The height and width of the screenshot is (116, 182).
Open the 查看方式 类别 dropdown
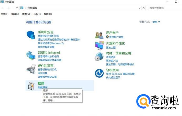point(156,22)
